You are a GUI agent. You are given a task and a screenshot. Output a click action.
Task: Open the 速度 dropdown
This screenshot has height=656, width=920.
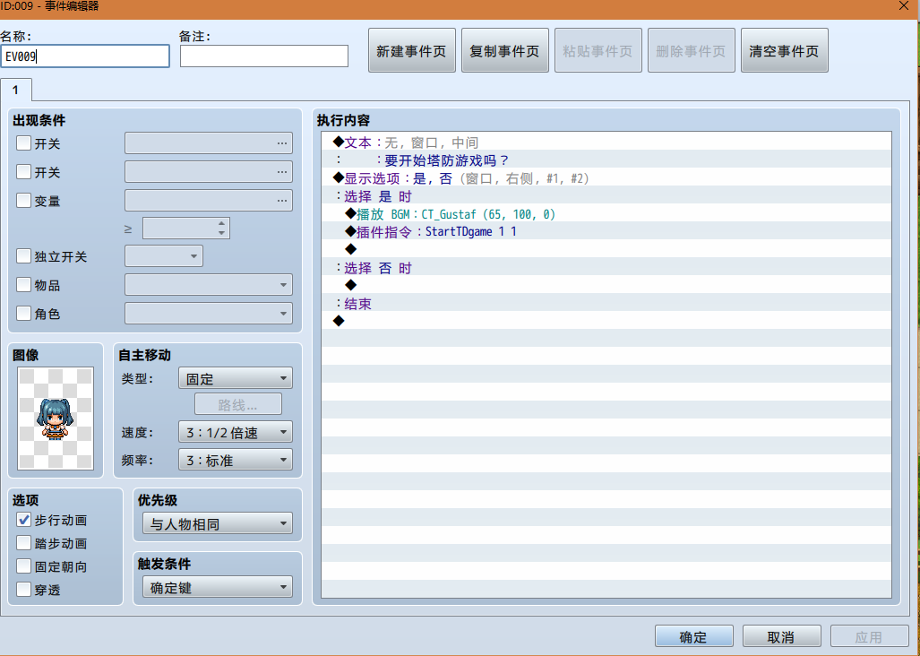[236, 433]
